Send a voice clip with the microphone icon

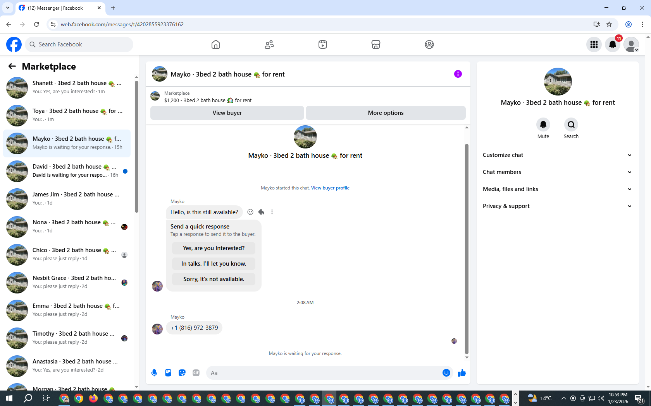pos(154,373)
